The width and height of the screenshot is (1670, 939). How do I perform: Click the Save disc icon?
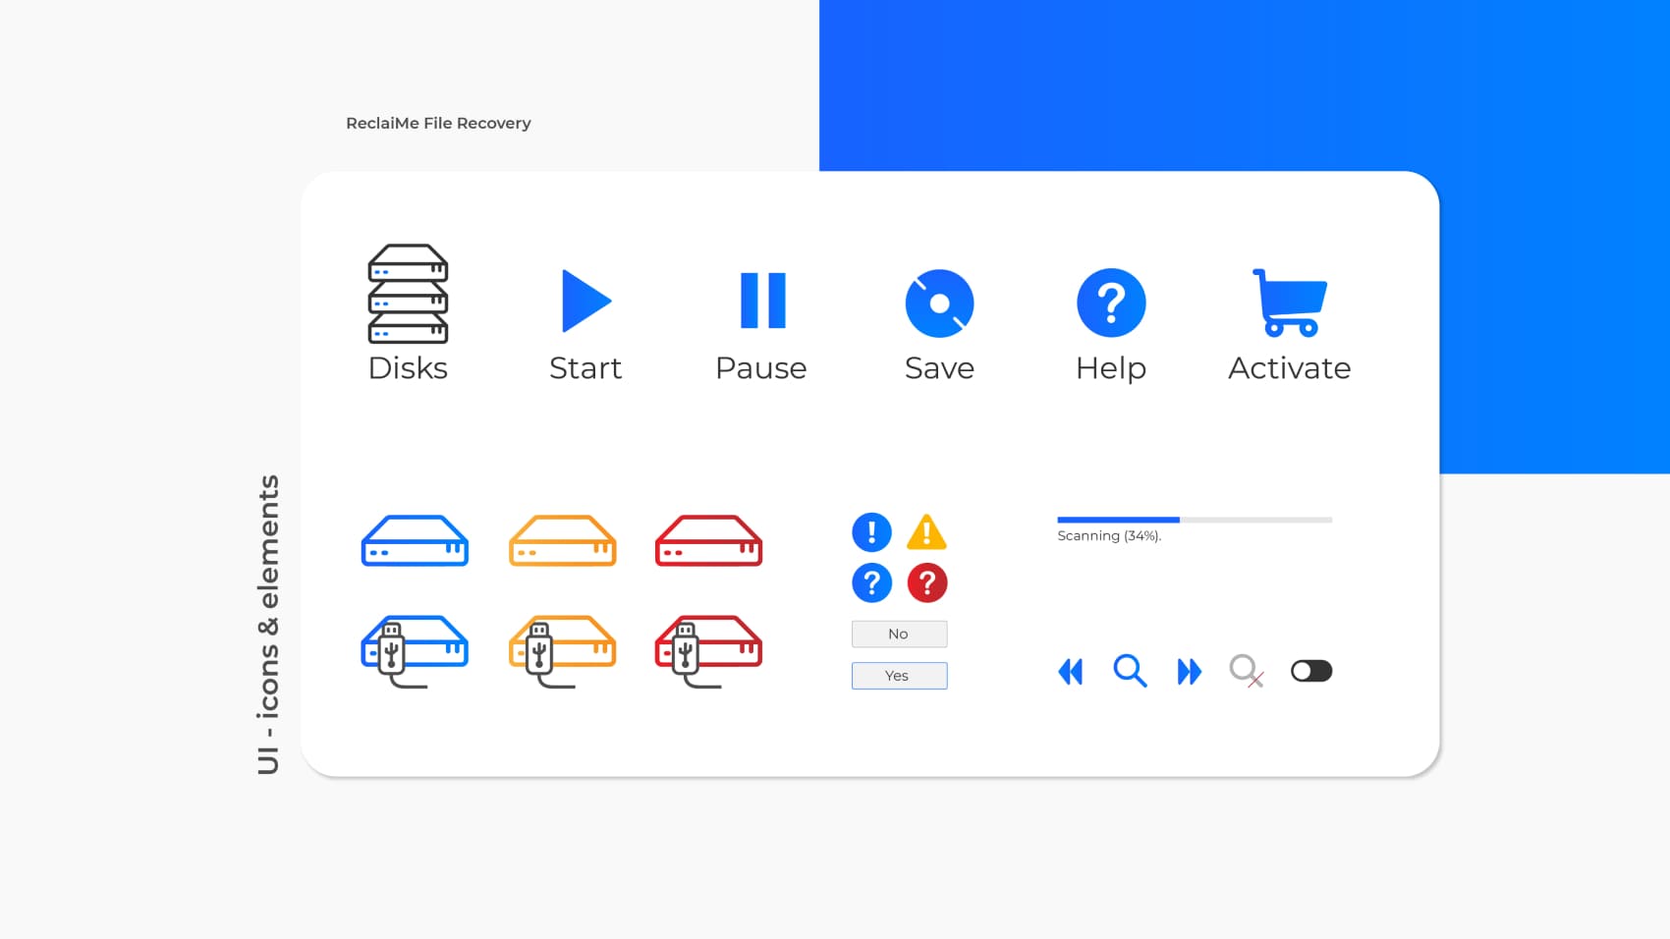pos(939,303)
